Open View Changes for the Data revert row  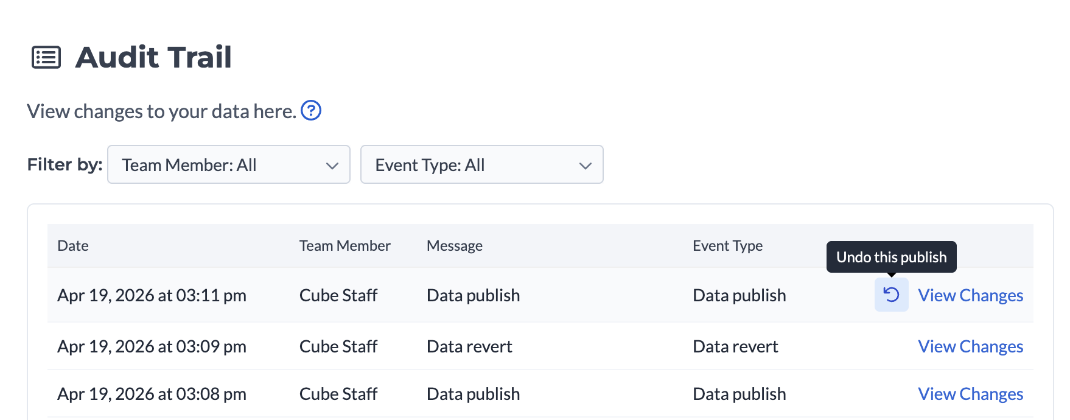(970, 346)
